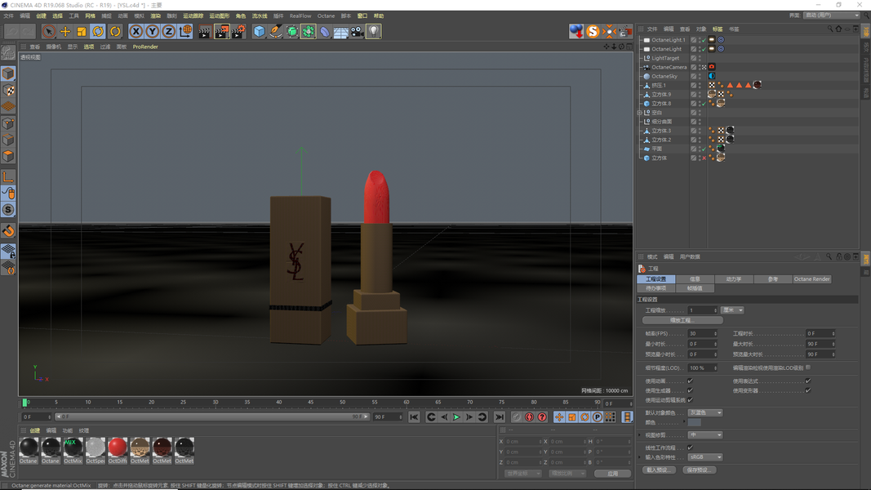Open the red question-mark keyframe icon
The height and width of the screenshot is (490, 871).
(542, 416)
